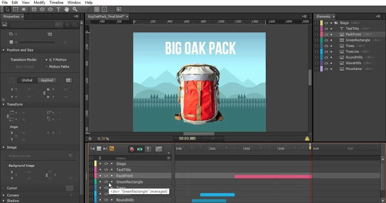Image resolution: width=386 pixels, height=203 pixels.
Task: Open the Easing panel in the timeline
Action: (159, 149)
